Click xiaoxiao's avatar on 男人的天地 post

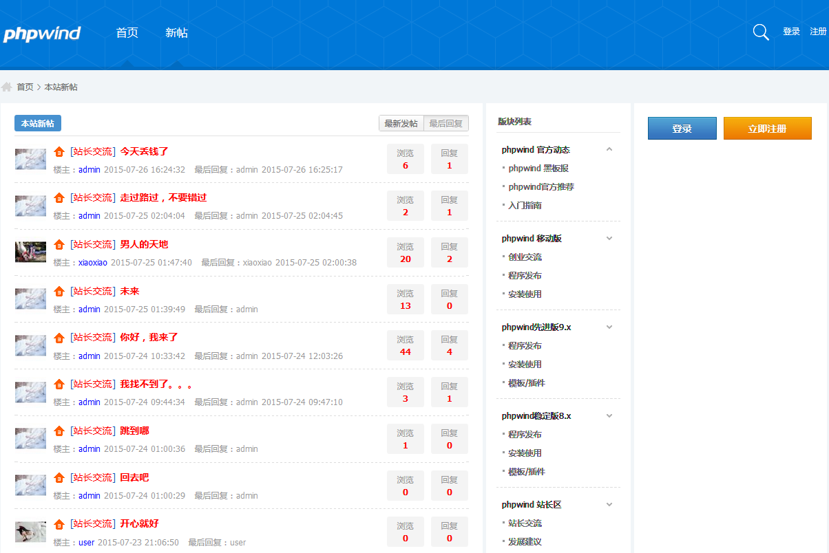click(x=30, y=252)
